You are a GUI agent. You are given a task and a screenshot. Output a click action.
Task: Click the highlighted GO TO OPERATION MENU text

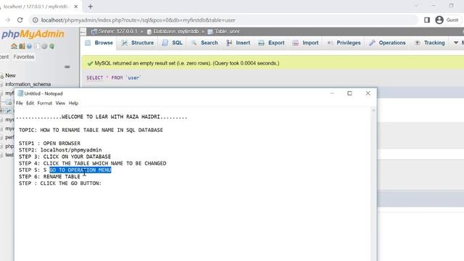tap(80, 170)
